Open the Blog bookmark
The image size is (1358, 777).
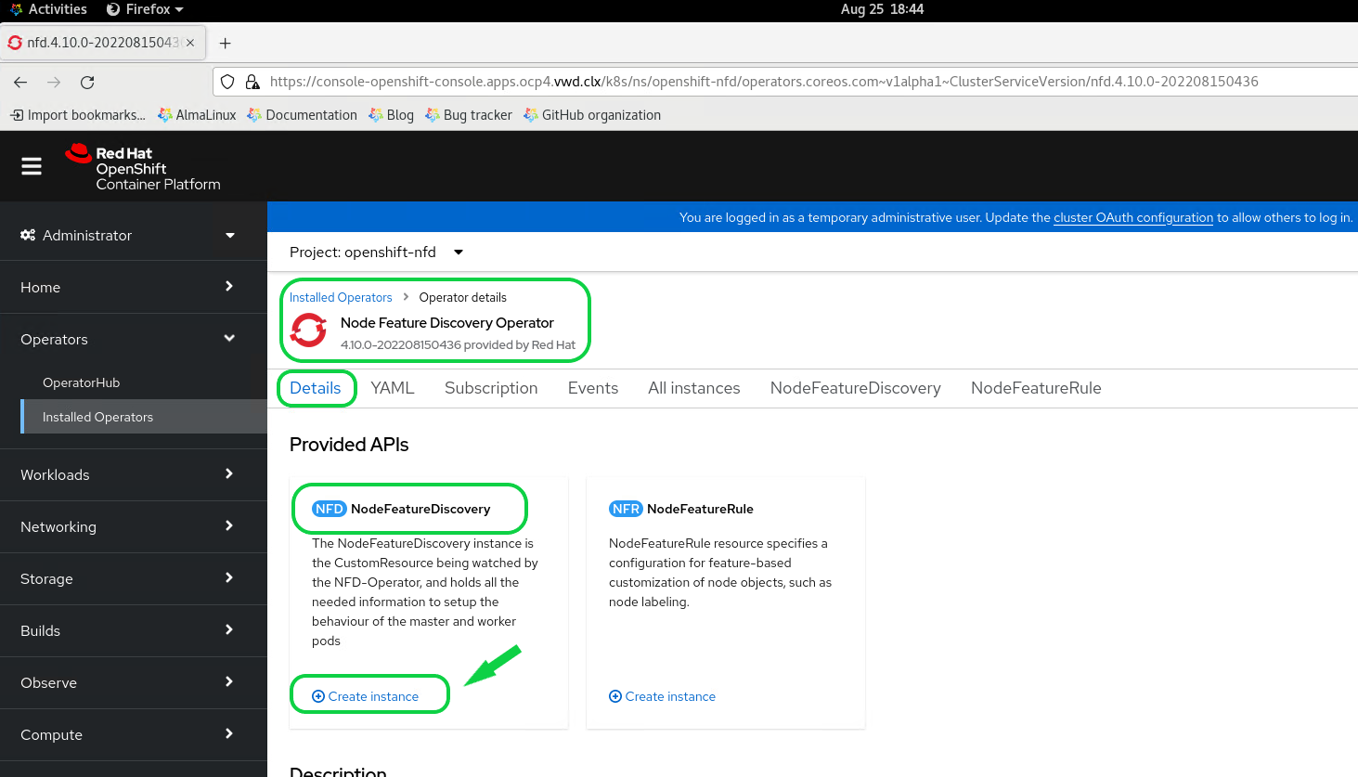pyautogui.click(x=391, y=115)
